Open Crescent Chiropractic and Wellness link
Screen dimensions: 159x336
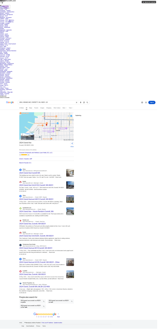(x=36, y=152)
